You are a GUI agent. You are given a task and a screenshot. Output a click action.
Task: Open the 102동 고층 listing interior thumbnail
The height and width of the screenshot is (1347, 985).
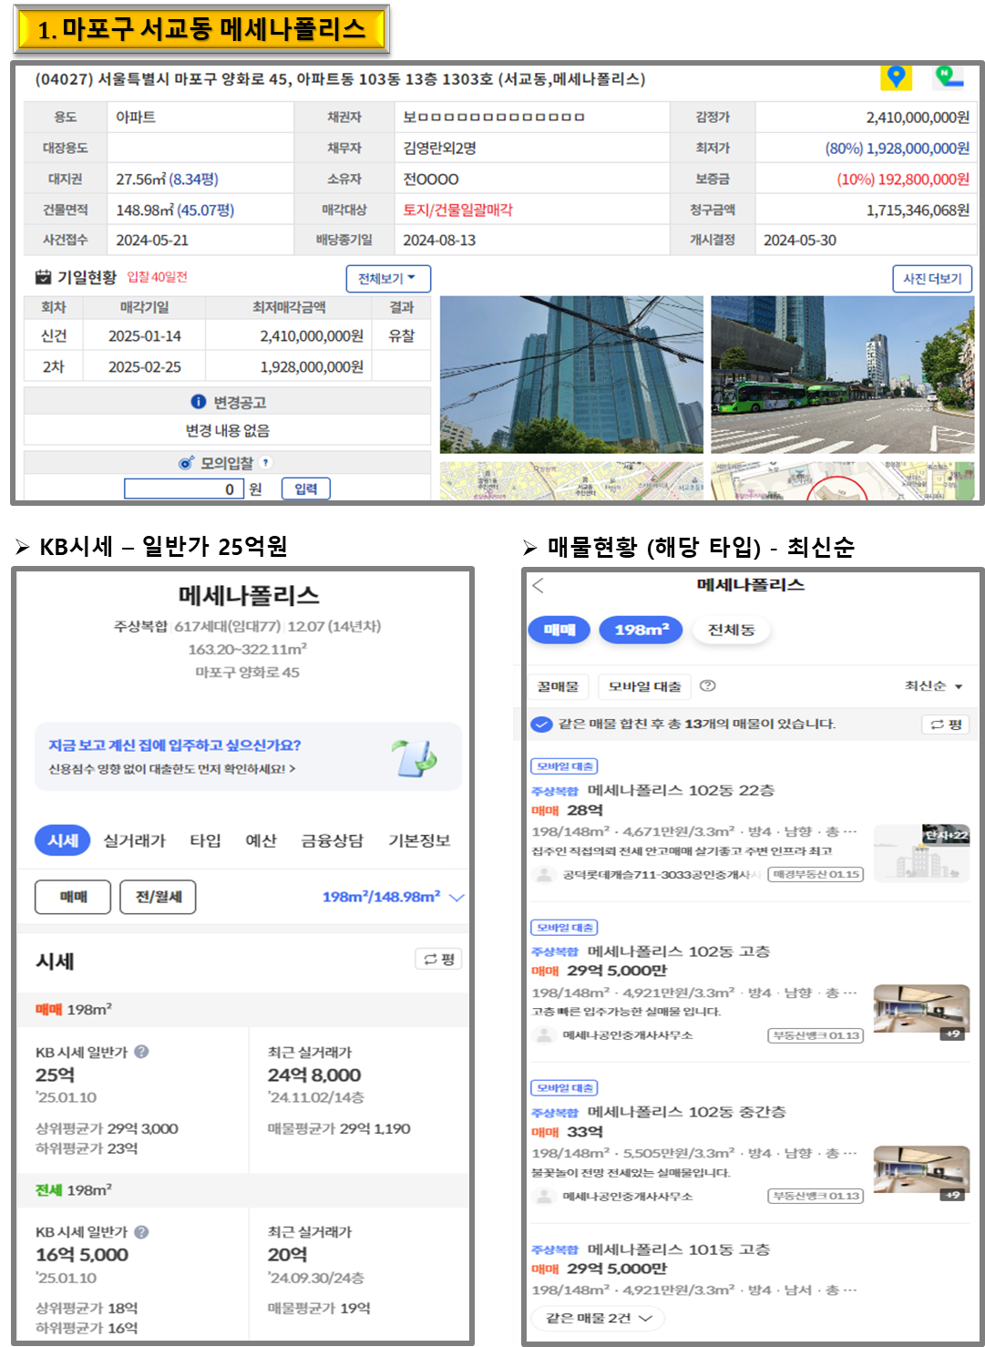(921, 1013)
